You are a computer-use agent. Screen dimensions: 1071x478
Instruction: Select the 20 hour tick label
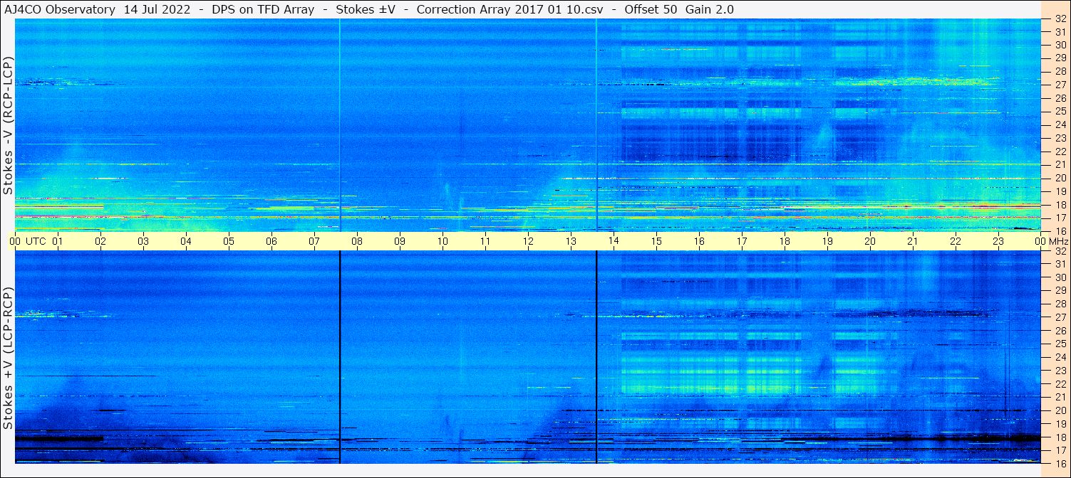(x=870, y=241)
